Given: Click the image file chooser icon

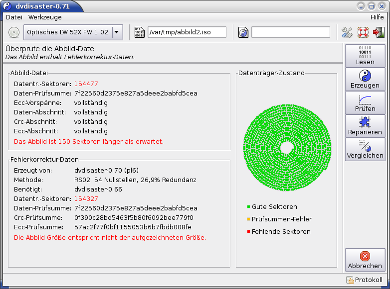Looking at the screenshot, I should tap(139, 32).
